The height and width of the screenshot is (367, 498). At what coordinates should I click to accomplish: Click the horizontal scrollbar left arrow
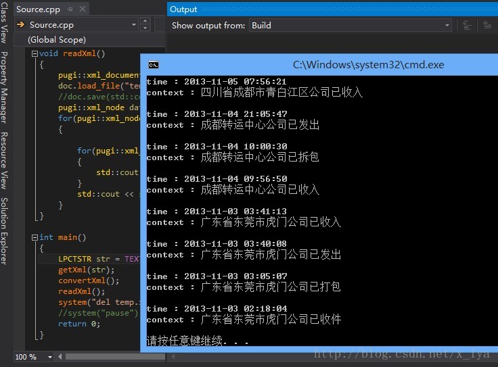[60, 357]
